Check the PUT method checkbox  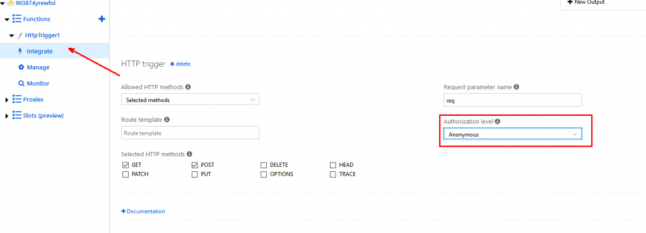pos(194,174)
